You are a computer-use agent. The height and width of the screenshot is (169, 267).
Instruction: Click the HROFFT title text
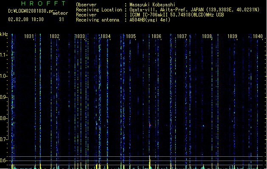[43, 3]
